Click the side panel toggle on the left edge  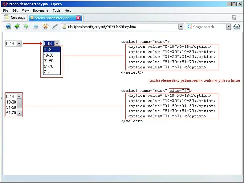pyautogui.click(x=2, y=98)
